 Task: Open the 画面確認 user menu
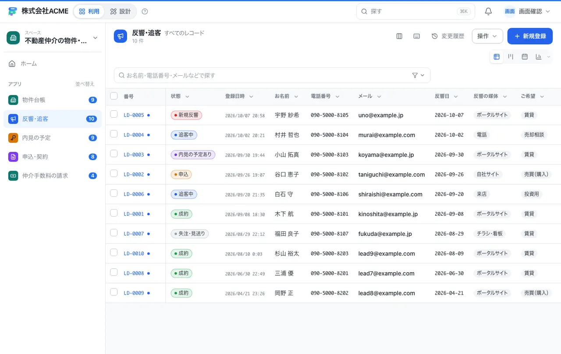527,11
